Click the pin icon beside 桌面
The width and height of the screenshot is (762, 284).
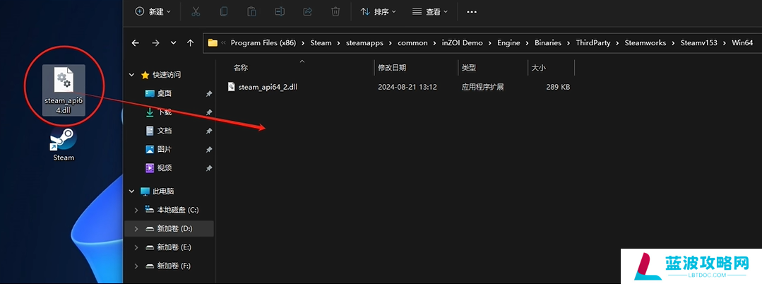(209, 94)
